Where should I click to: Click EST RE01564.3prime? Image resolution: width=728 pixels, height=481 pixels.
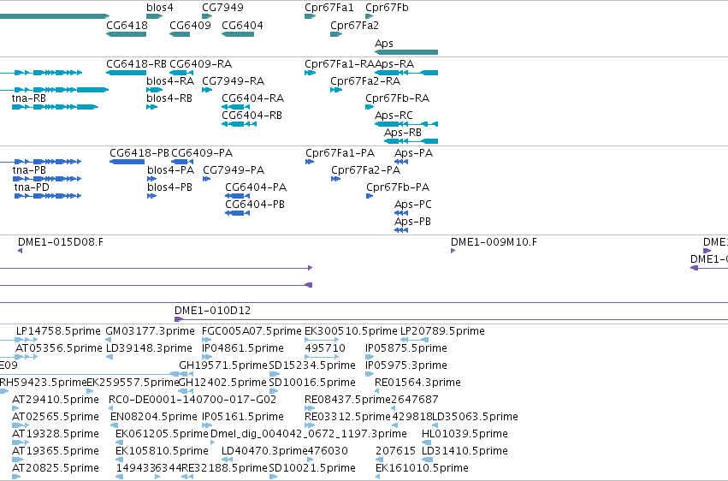coord(417,383)
